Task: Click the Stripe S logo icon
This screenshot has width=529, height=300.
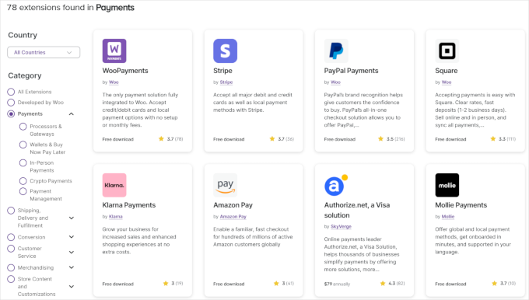Action: [x=226, y=51]
